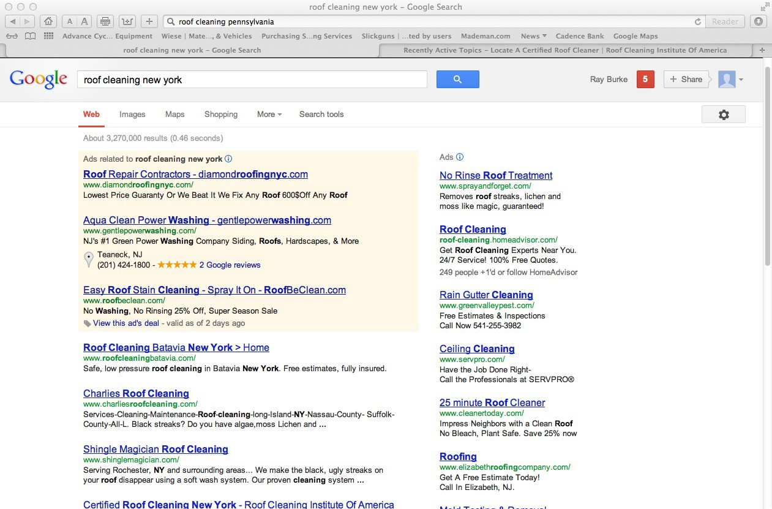Open the red notifications badge showing 5
This screenshot has width=772, height=509.
tap(645, 79)
